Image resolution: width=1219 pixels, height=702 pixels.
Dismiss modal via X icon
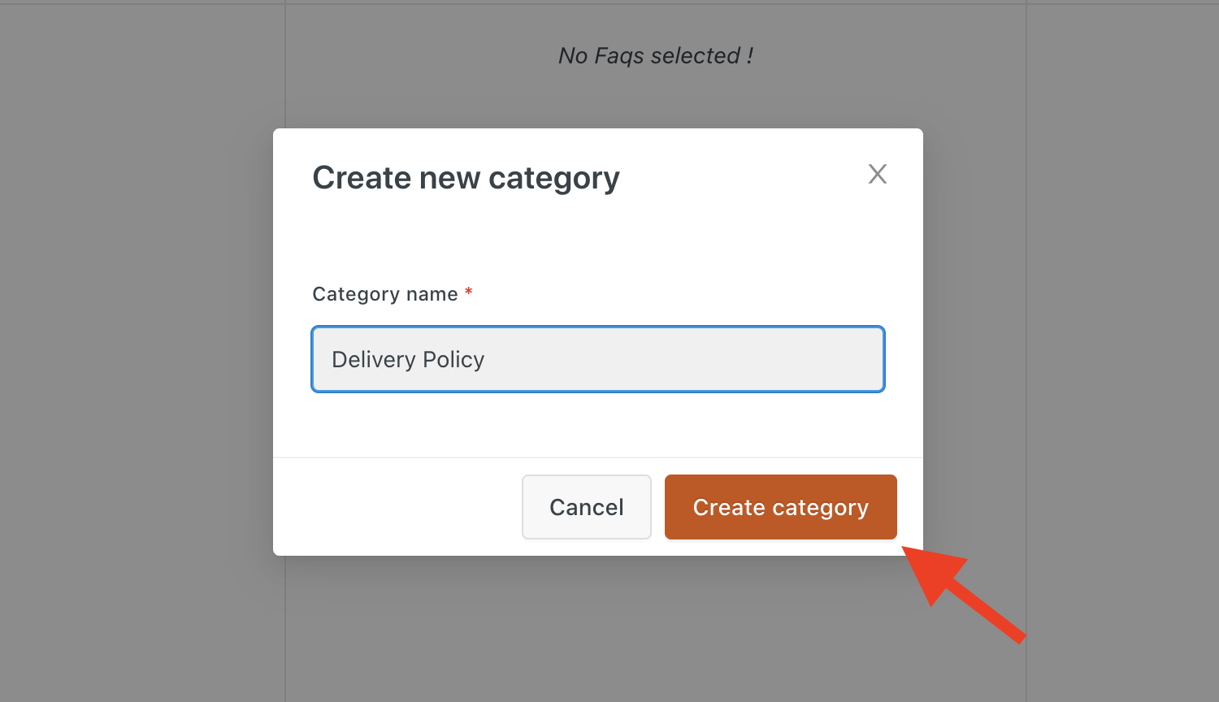click(877, 174)
